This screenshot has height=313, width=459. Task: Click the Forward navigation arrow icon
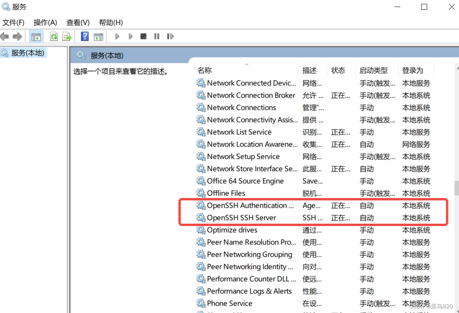tap(17, 36)
